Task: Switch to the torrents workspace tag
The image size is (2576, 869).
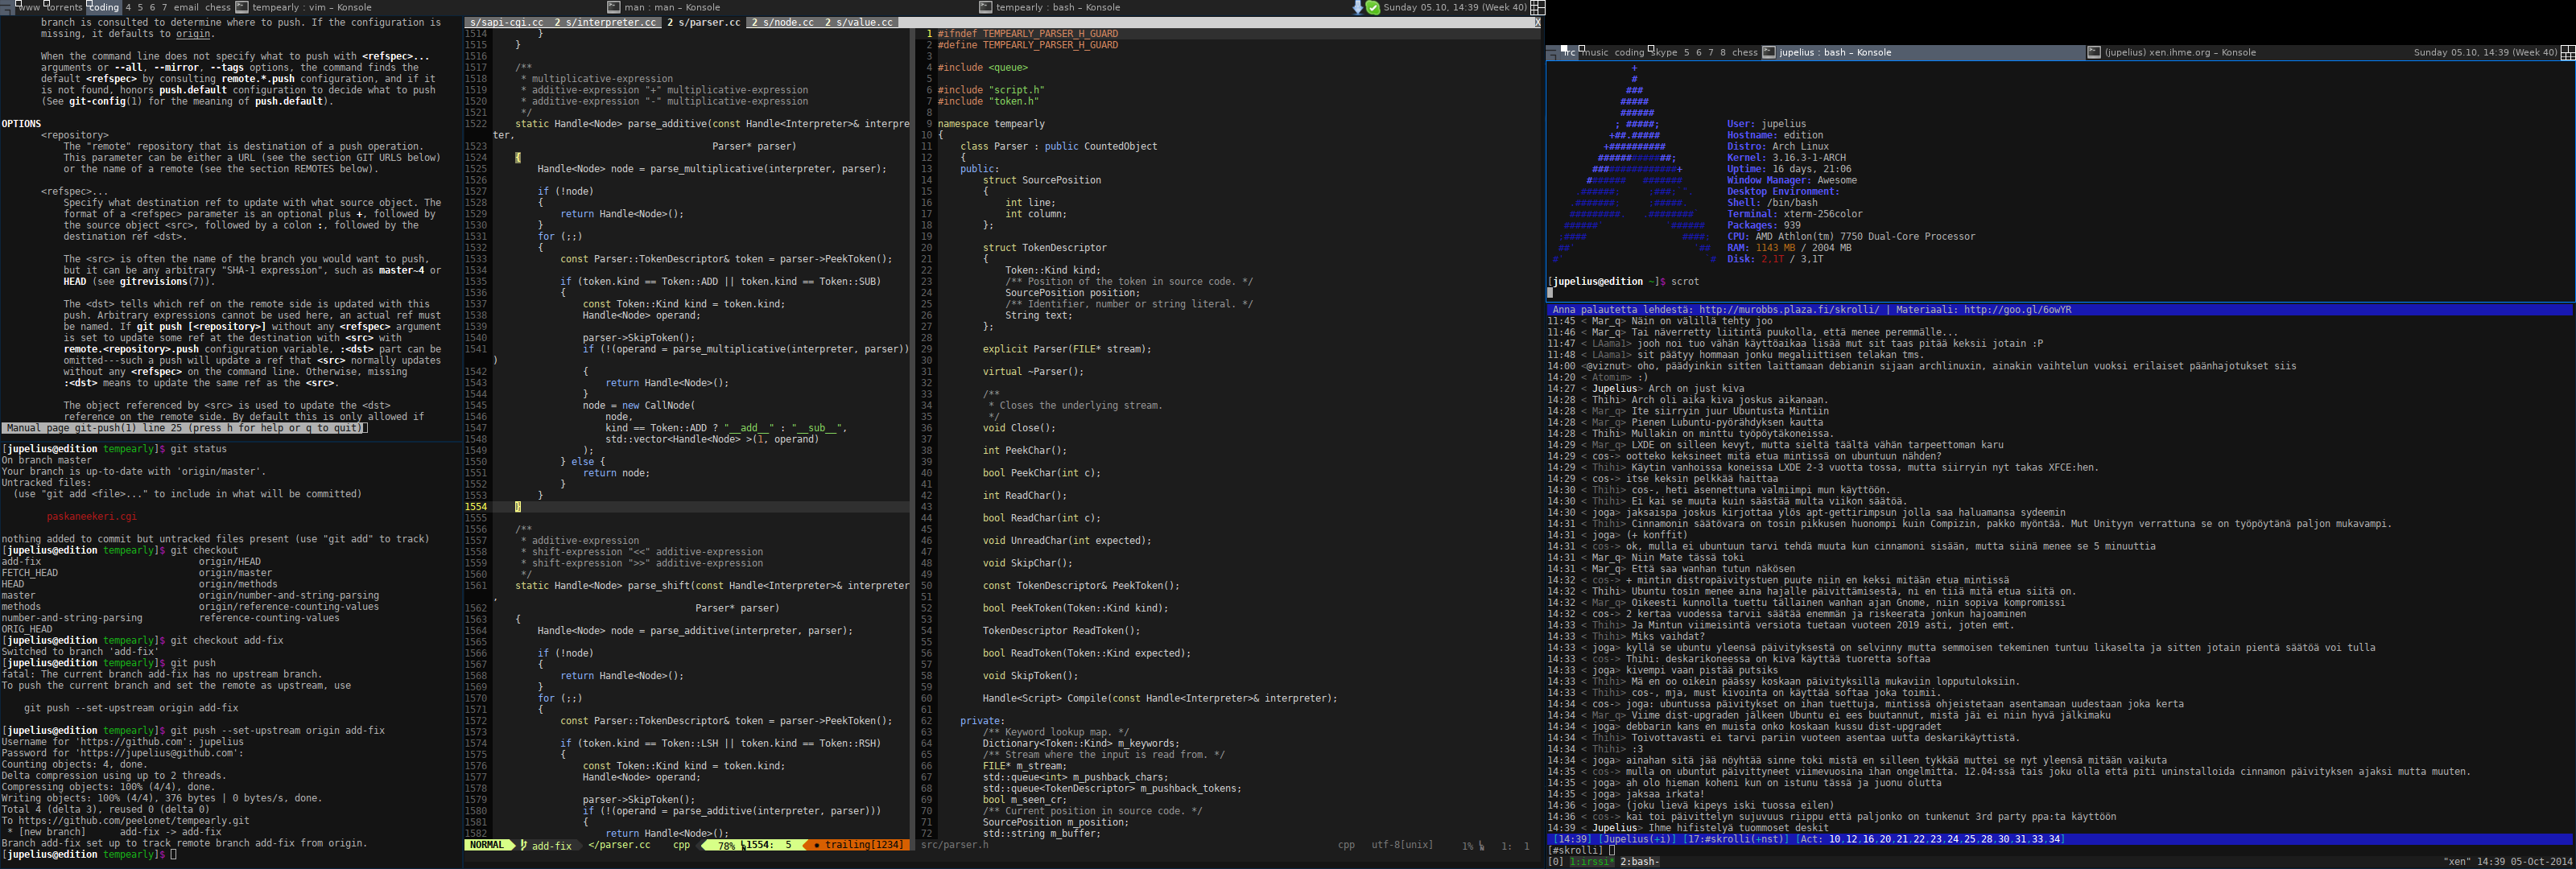Action: point(64,7)
